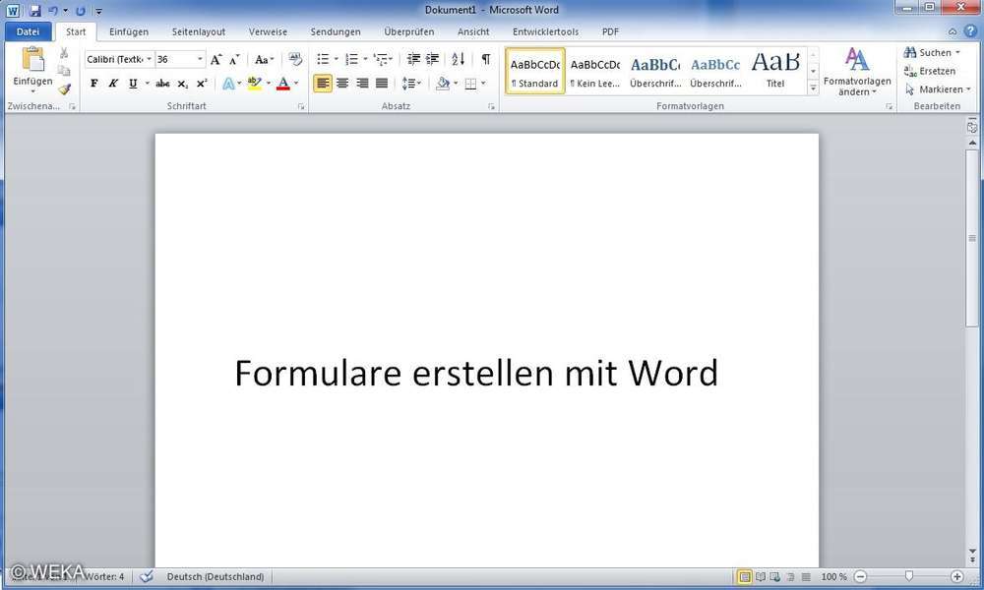Toggle centered paragraph alignment

point(341,83)
